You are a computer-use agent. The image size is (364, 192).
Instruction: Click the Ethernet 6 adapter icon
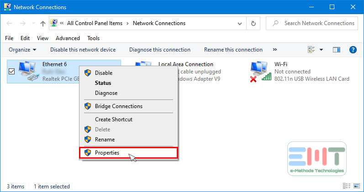click(28, 71)
